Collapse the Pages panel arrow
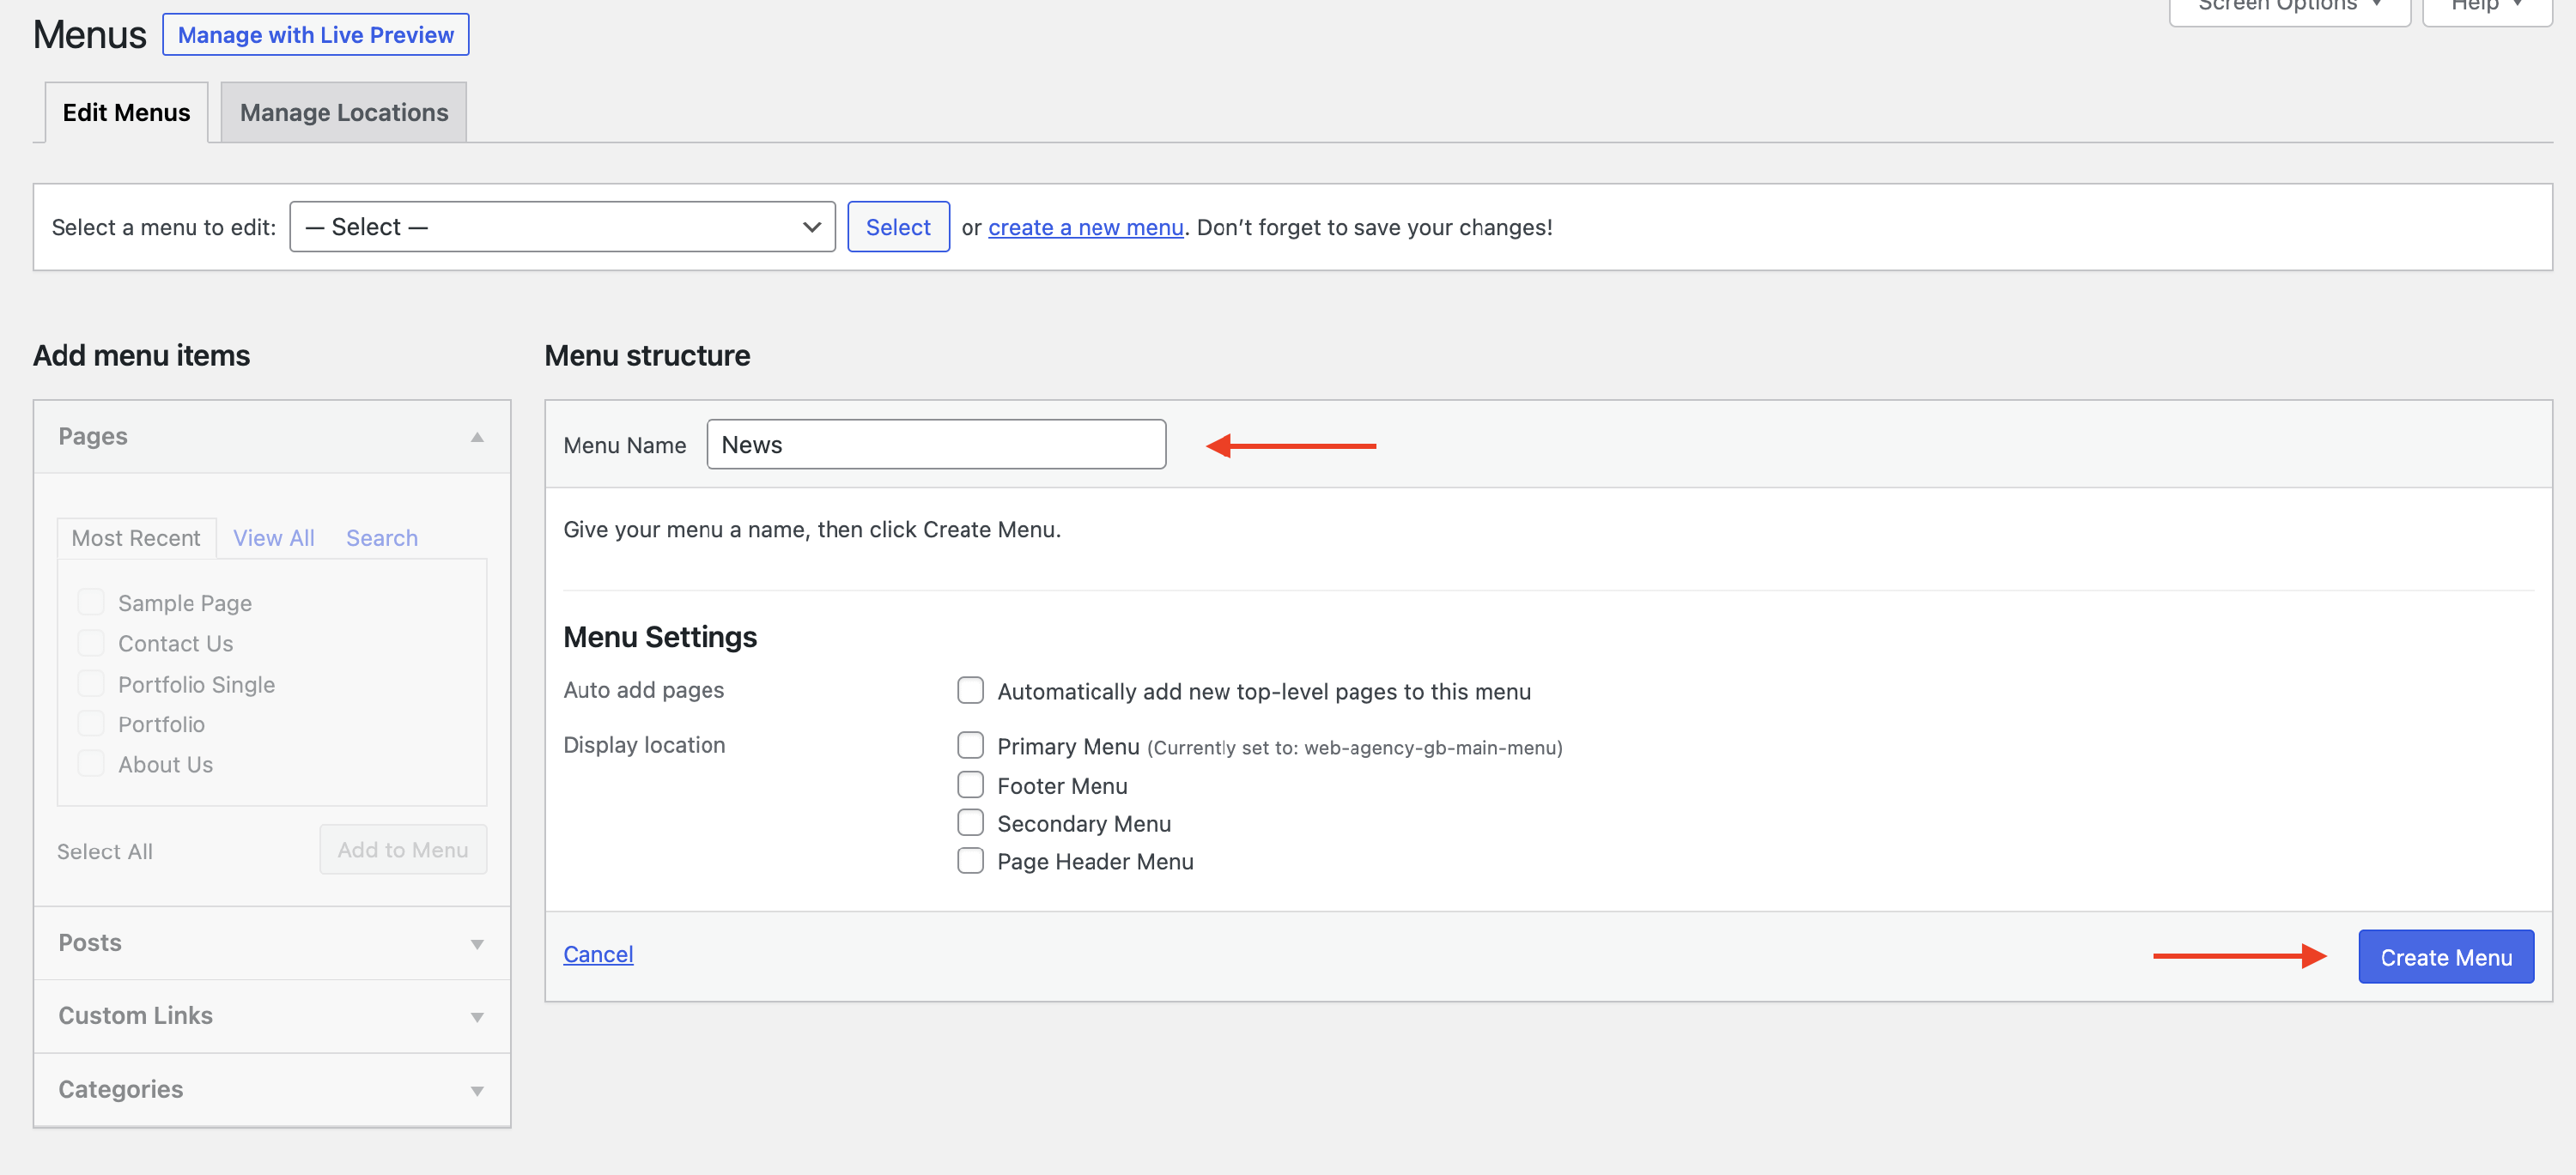The height and width of the screenshot is (1175, 2576). (x=477, y=437)
